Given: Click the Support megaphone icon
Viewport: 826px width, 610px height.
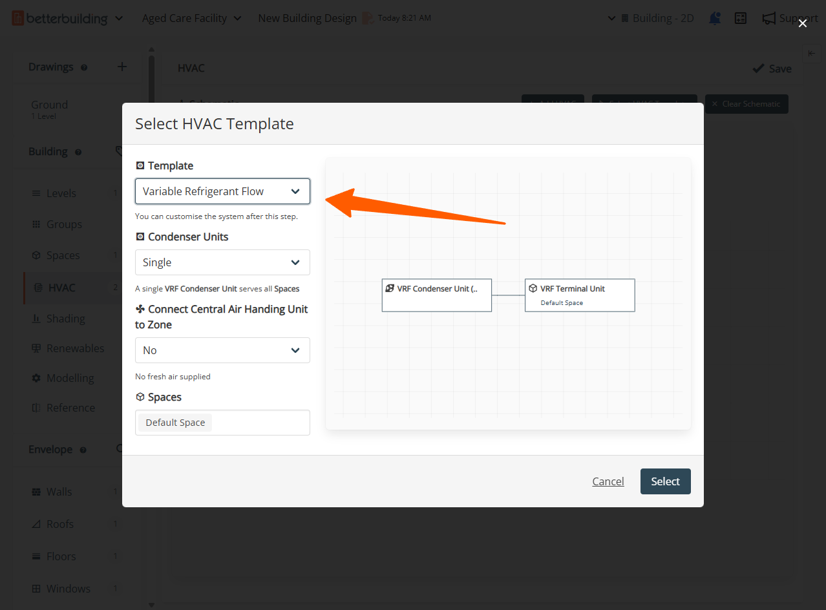Looking at the screenshot, I should coord(768,18).
